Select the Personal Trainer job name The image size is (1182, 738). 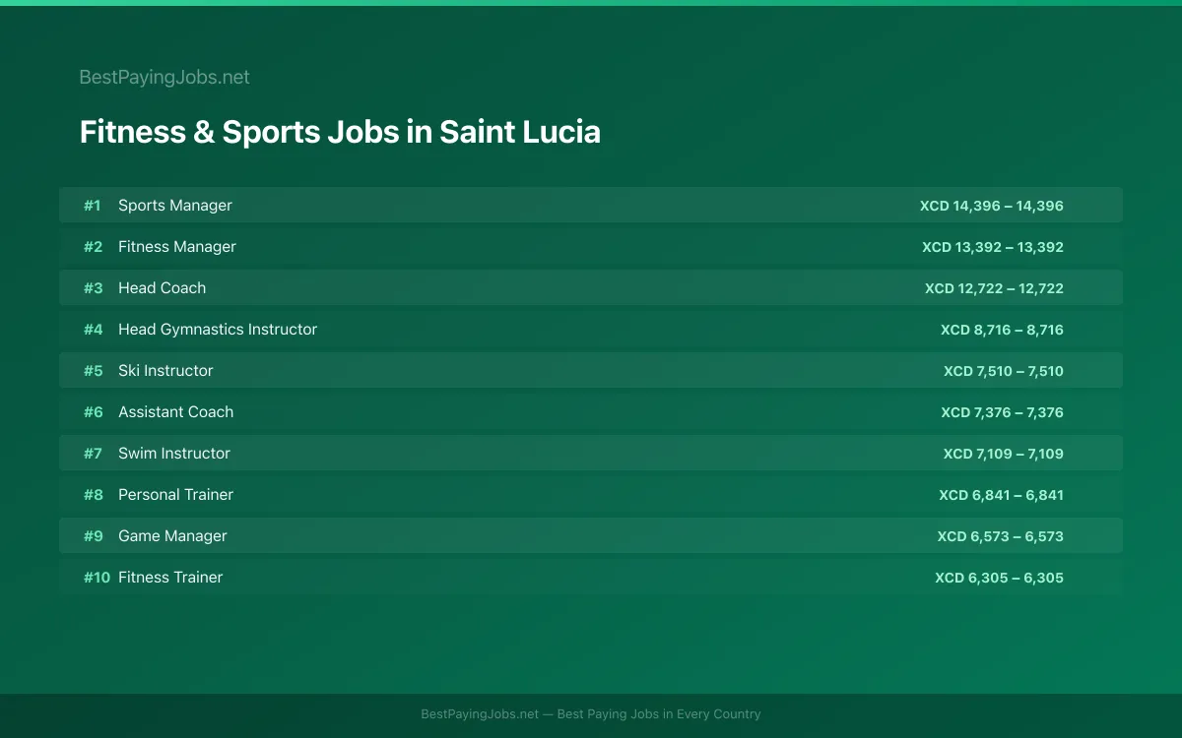176,495
